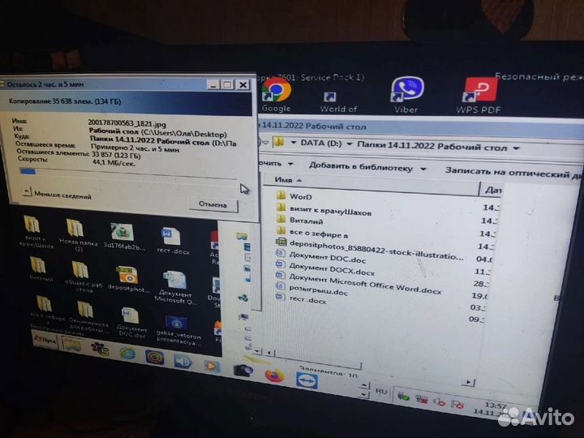
Task: Click the Firefox icon in taskbar
Action: 274,376
